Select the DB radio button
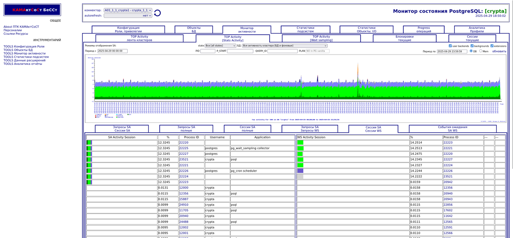The height and width of the screenshot is (238, 513). (x=471, y=51)
